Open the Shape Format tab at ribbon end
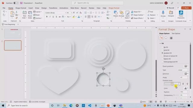This screenshot has width=193, height=108. pos(114,8)
